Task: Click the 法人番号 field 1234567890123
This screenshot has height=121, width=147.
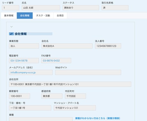Action: (x=108, y=46)
